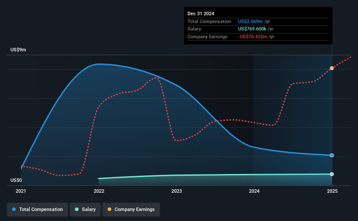Click the Total Compensation row label in tooltip
This screenshot has height=221, width=358.
point(209,21)
